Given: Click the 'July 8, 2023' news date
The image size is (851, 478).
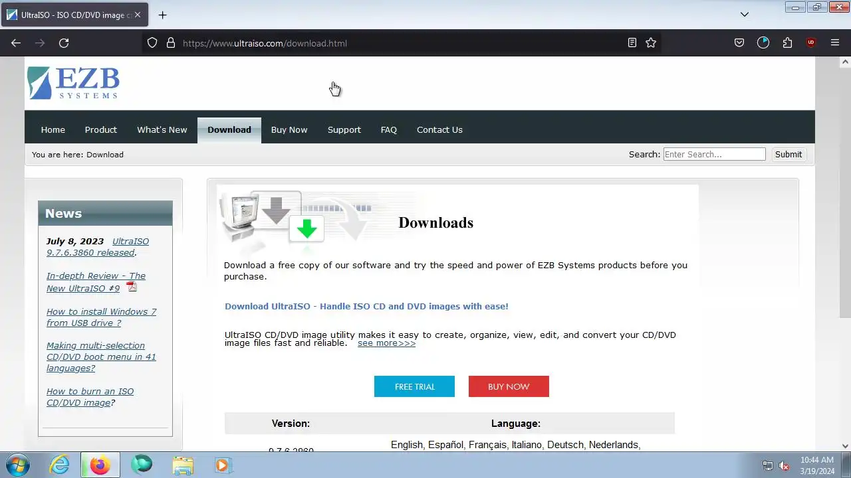Looking at the screenshot, I should tap(75, 241).
